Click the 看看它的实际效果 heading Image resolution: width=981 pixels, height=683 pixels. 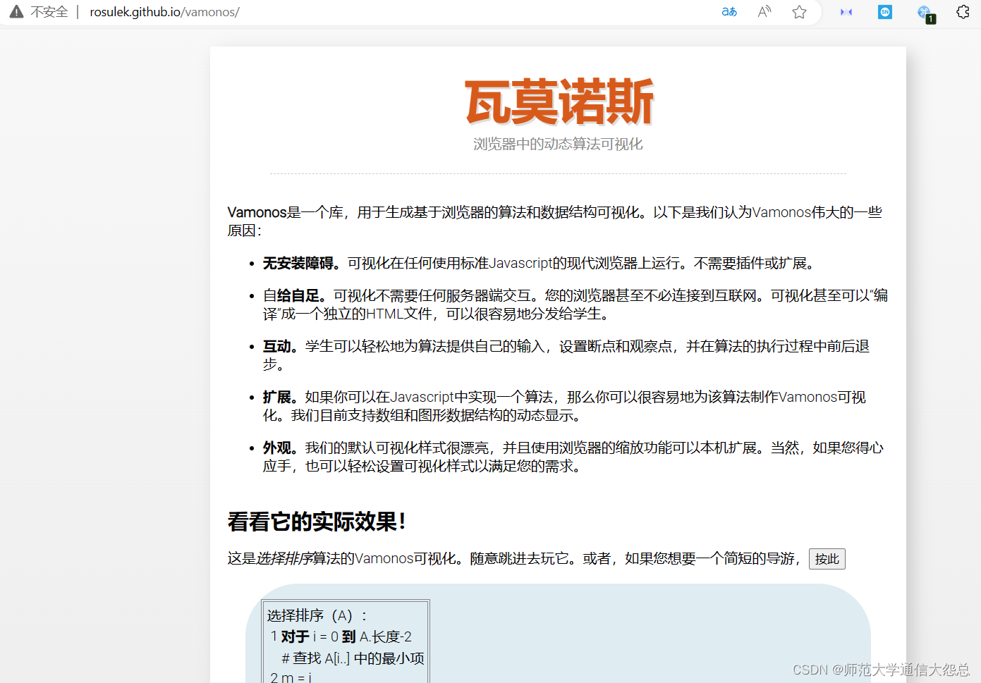tap(317, 522)
